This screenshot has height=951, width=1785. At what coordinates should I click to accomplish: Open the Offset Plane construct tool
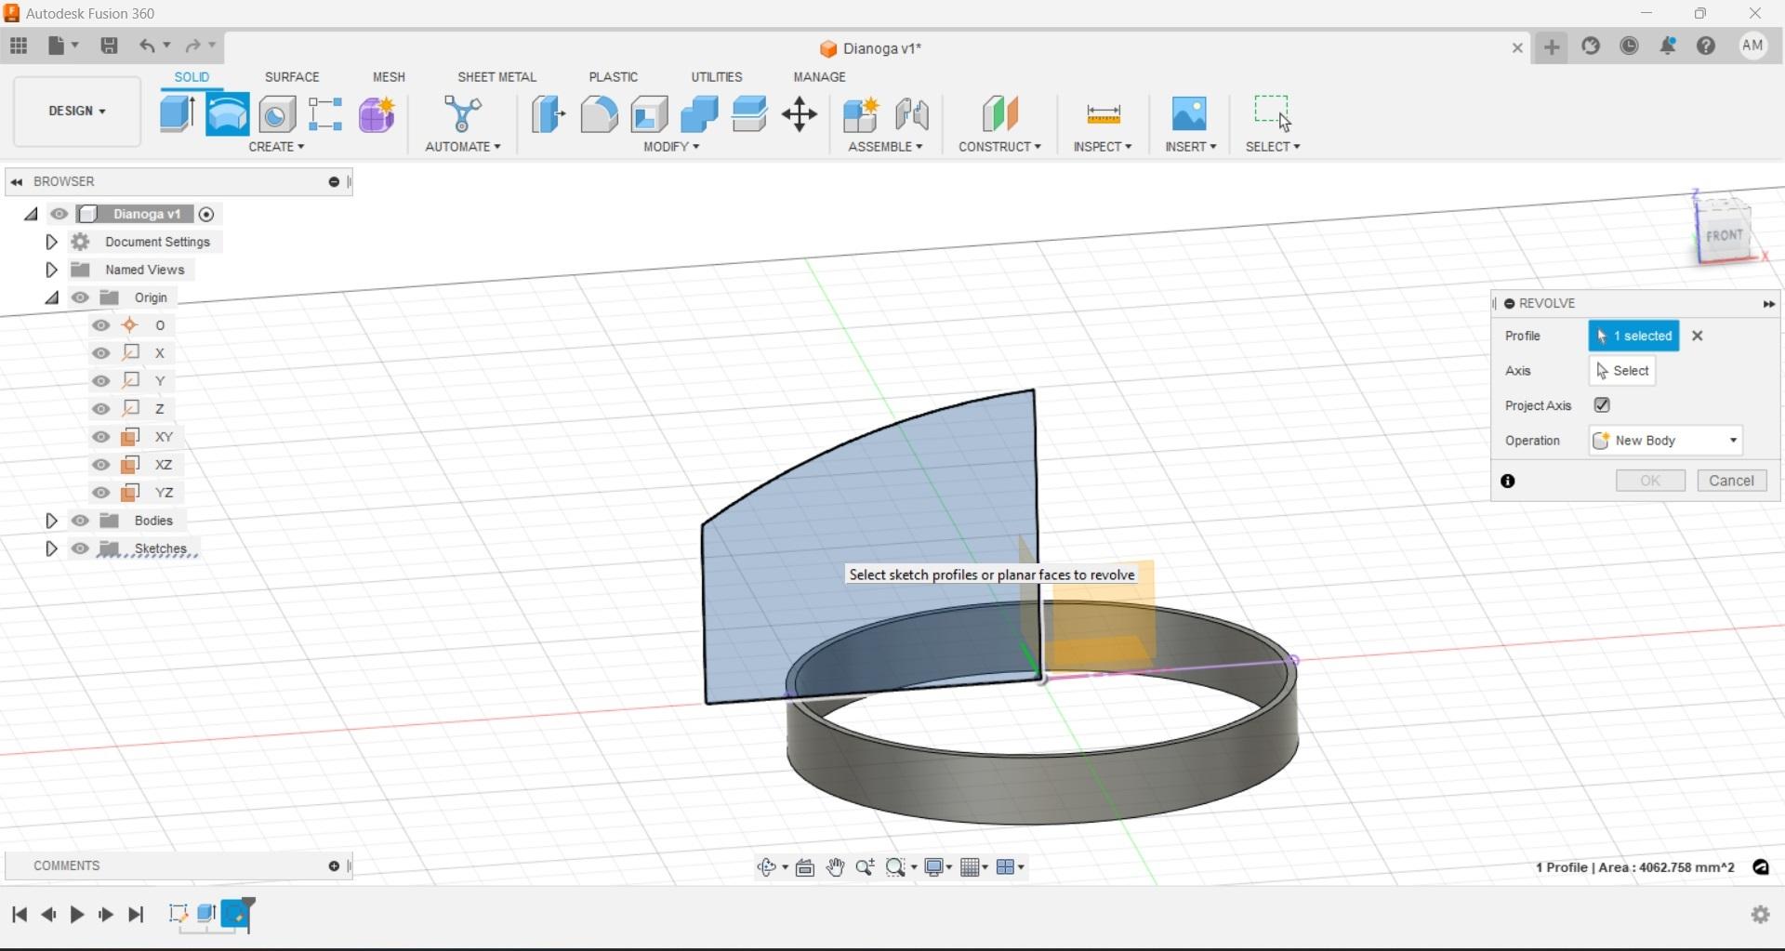(1000, 114)
